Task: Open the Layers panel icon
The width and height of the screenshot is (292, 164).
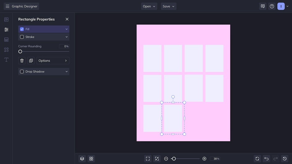Action: [x=82, y=159]
